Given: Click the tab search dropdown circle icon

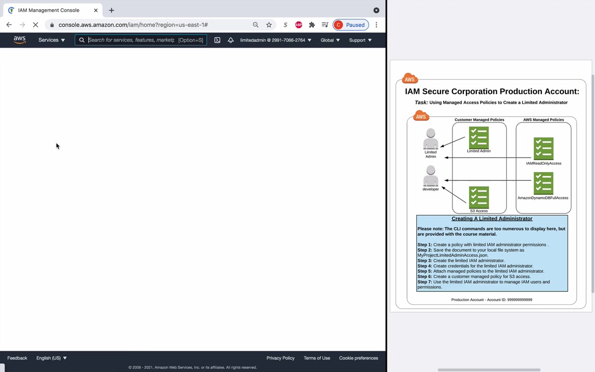Looking at the screenshot, I should 376,10.
